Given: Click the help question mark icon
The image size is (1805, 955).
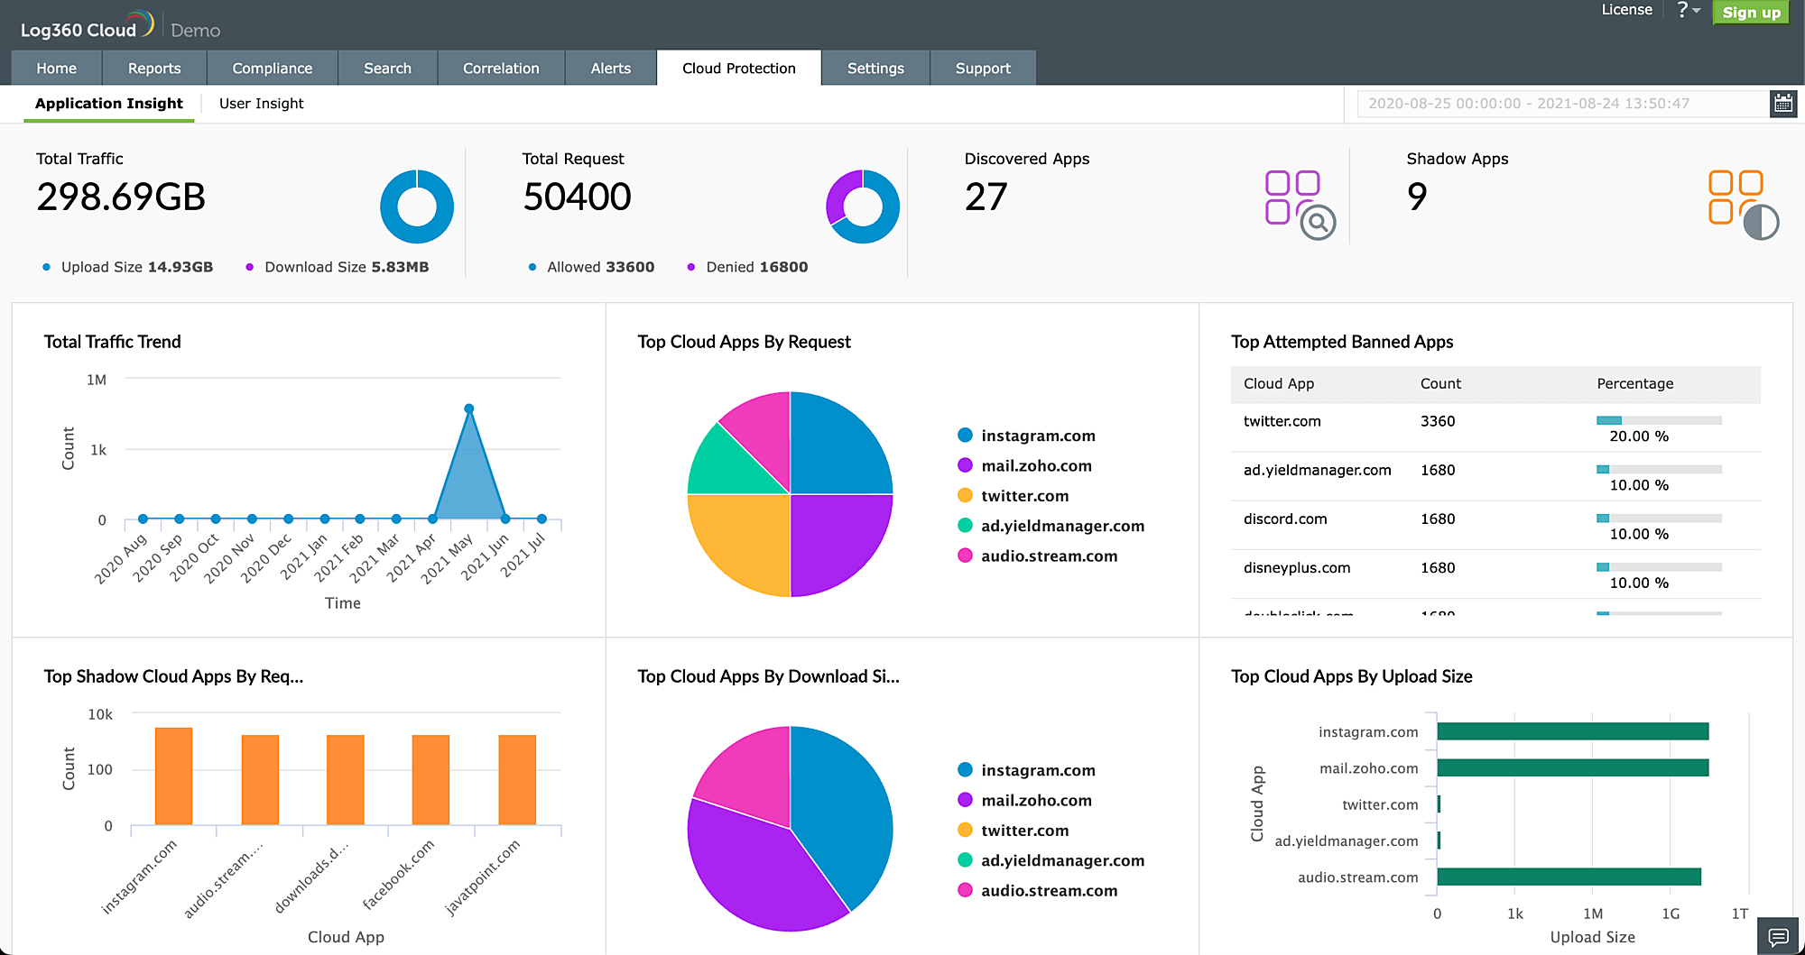Looking at the screenshot, I should click(1684, 10).
